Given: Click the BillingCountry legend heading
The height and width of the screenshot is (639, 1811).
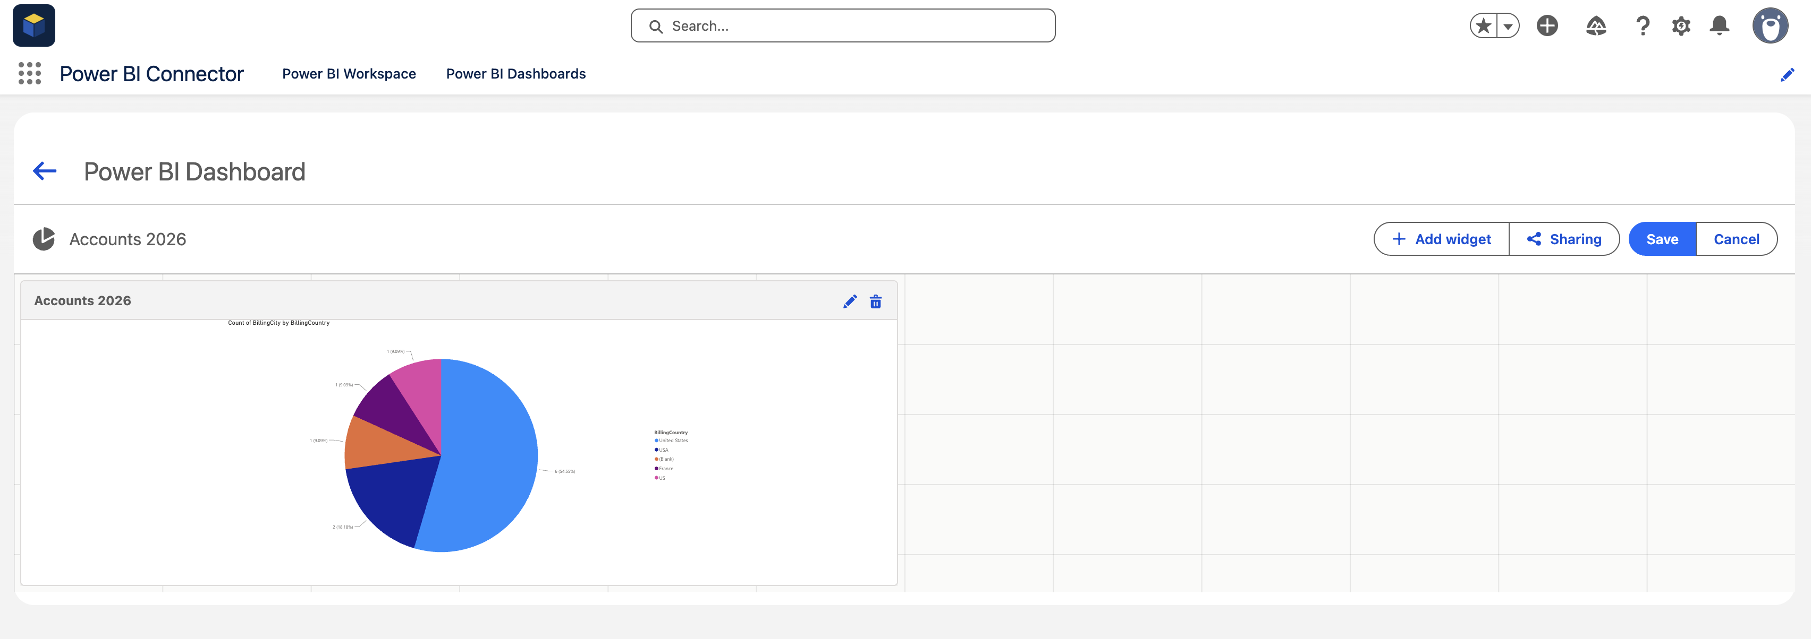Looking at the screenshot, I should 671,433.
